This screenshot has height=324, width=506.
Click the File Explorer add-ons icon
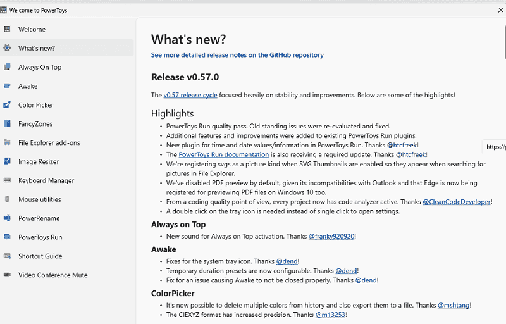(7, 142)
